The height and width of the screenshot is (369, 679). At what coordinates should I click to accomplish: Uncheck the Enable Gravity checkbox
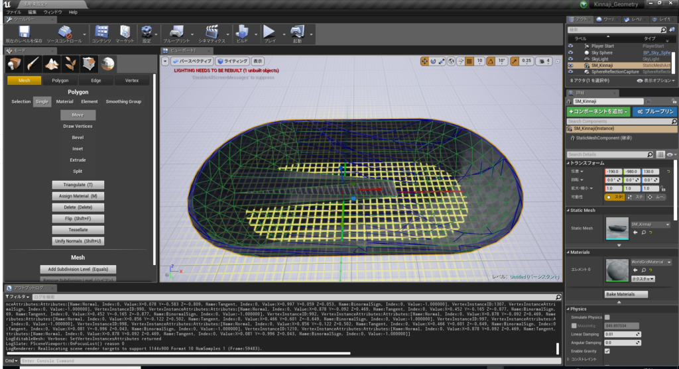(607, 350)
